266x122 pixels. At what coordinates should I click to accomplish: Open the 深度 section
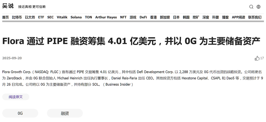point(206,17)
